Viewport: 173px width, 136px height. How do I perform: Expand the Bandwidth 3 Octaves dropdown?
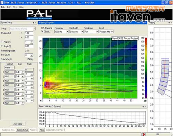click(x=82, y=32)
